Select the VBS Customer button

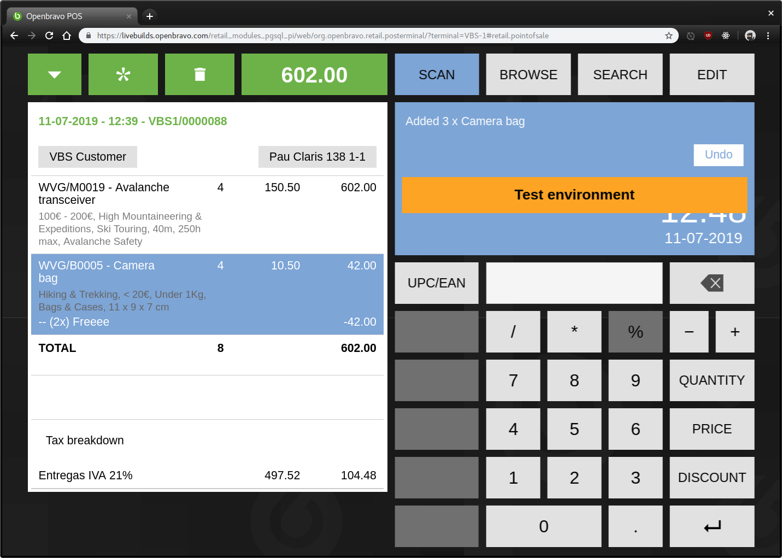pos(87,157)
